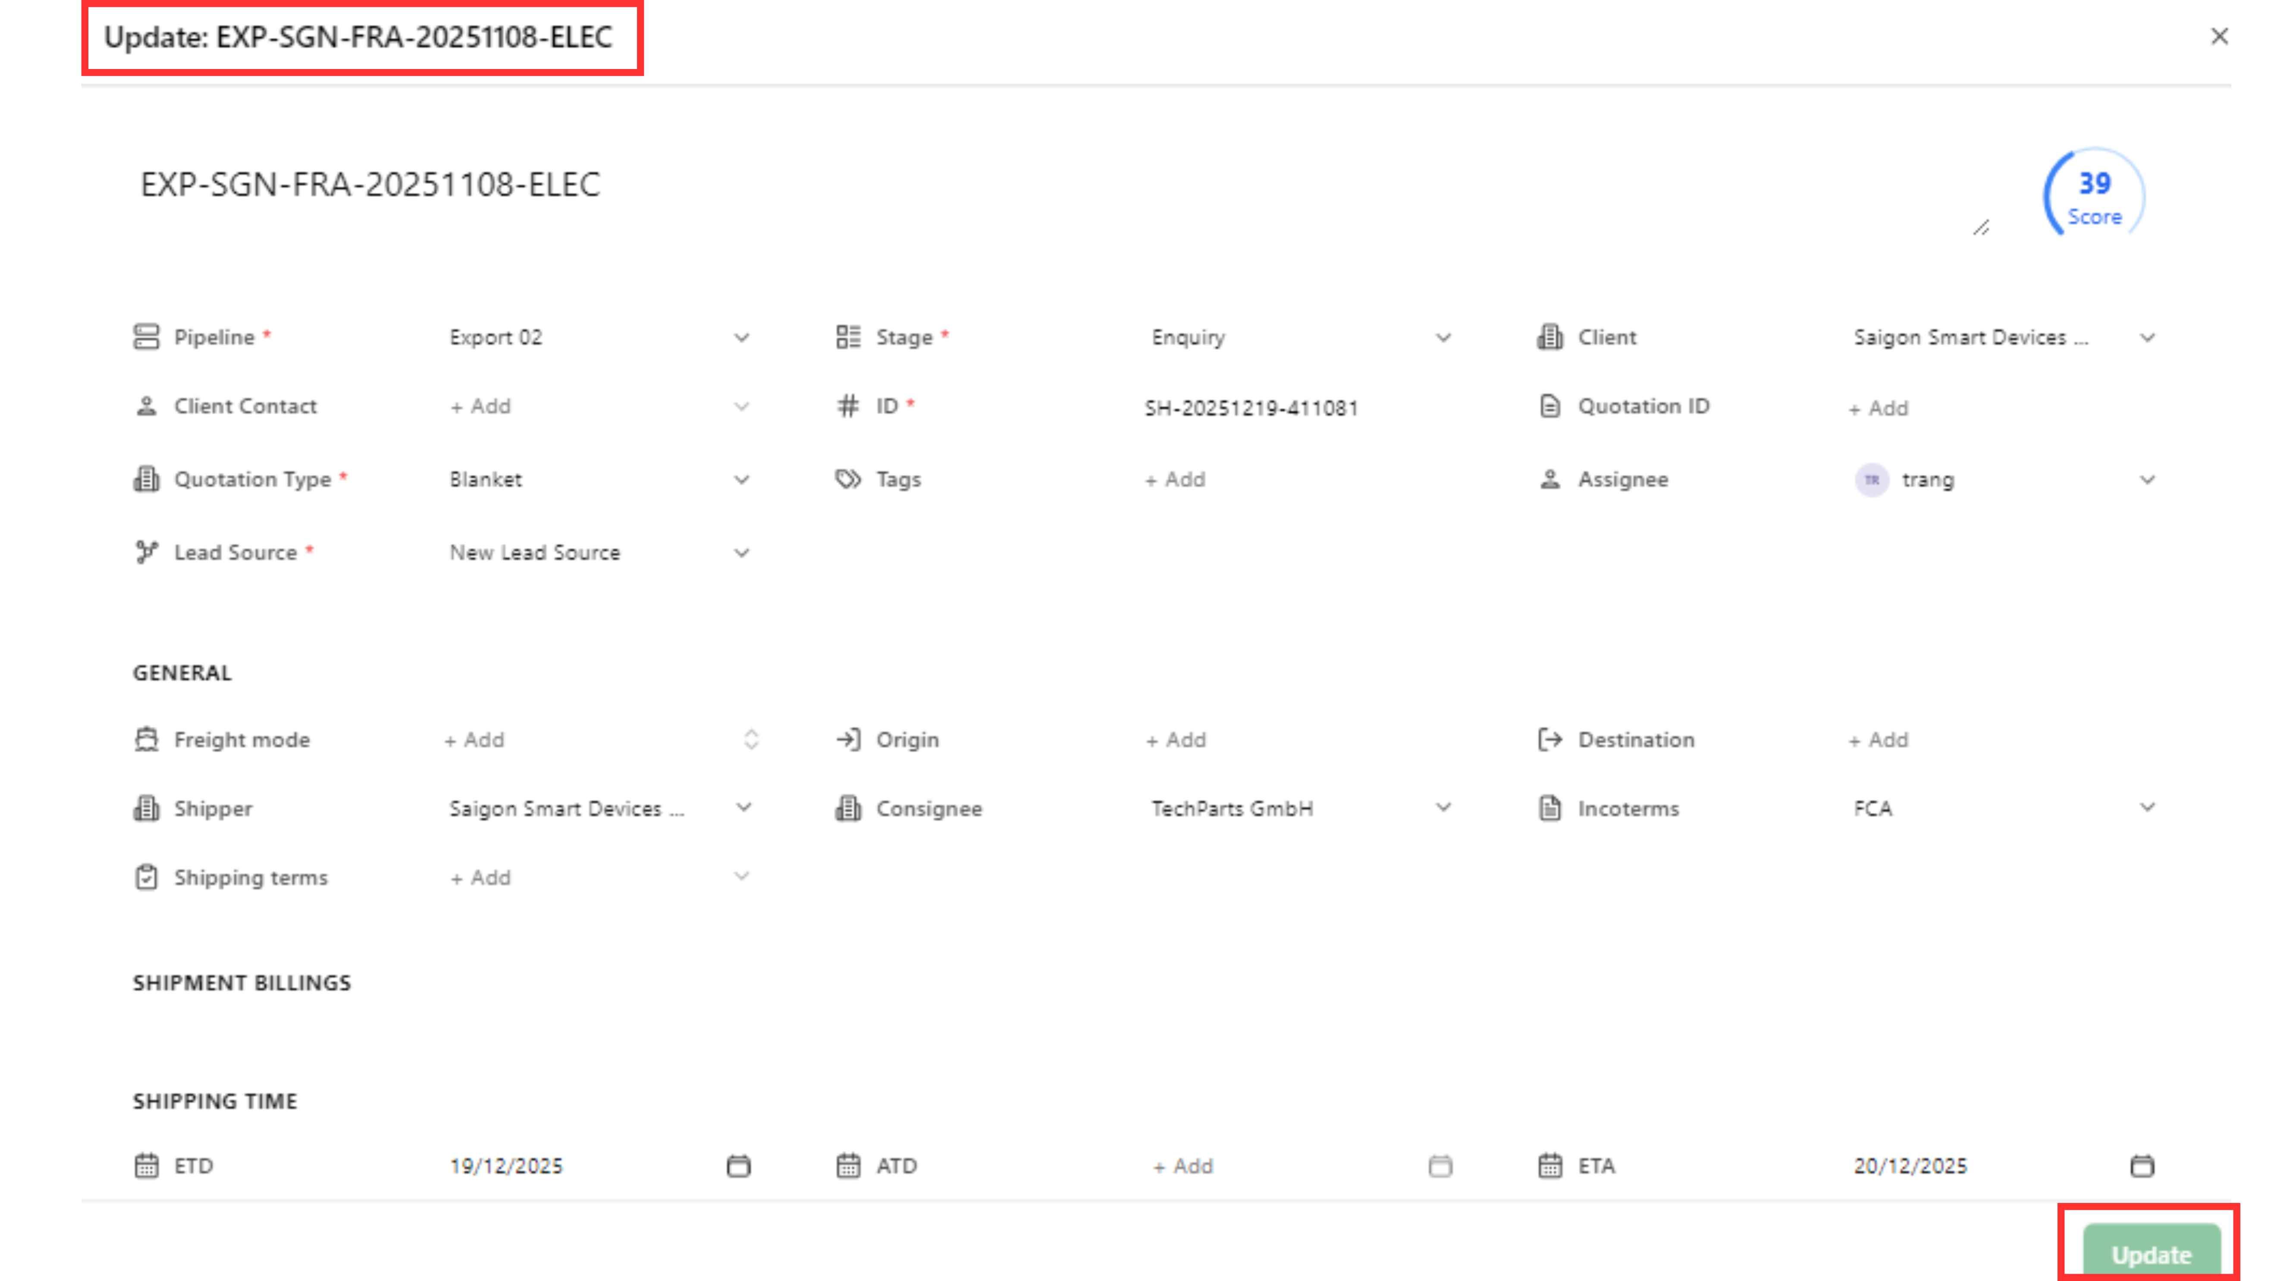Close the Update dialog with X

tap(2219, 36)
